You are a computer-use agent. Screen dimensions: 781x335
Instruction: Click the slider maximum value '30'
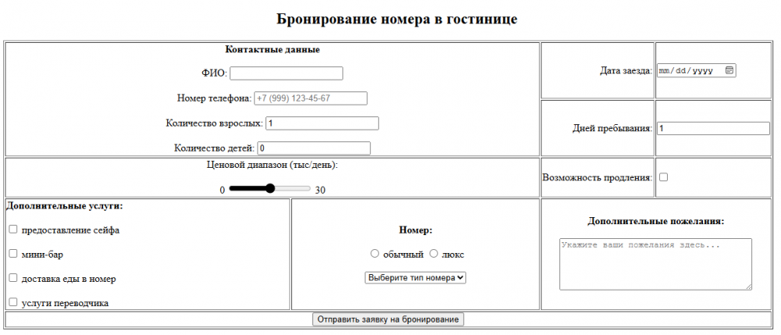(x=320, y=191)
